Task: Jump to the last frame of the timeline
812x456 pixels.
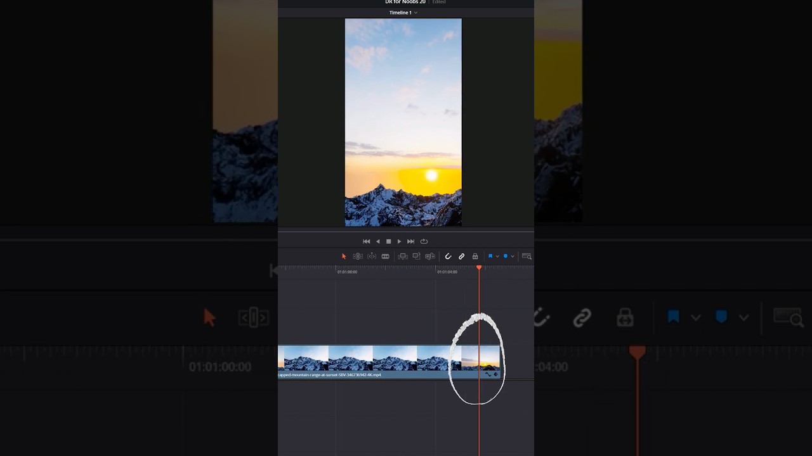Action: pos(410,241)
